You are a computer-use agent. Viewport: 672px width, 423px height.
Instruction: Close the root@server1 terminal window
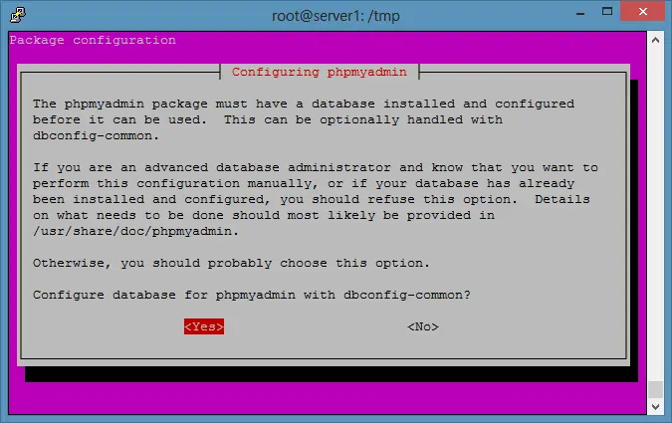click(x=642, y=12)
